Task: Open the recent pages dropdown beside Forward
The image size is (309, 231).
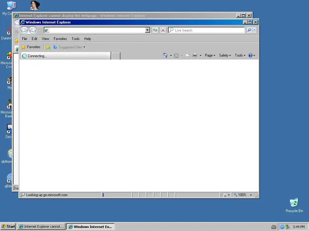Action: [x=40, y=30]
